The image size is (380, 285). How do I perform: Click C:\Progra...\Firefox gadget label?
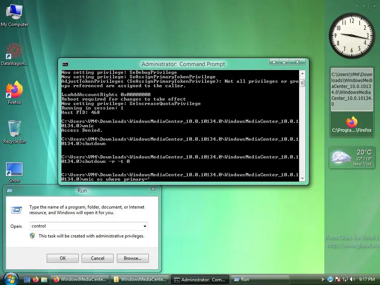(352, 130)
